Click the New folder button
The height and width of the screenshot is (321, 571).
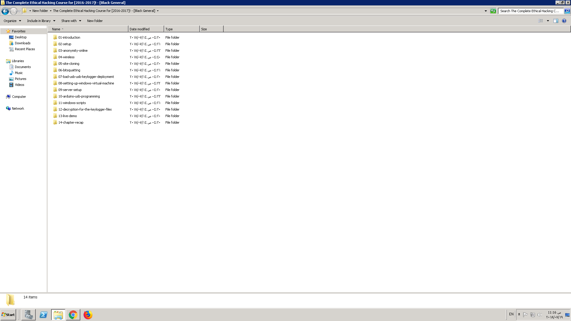(95, 21)
